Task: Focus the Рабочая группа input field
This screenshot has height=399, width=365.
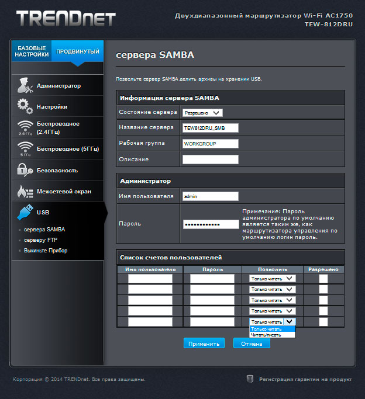Action: click(211, 144)
